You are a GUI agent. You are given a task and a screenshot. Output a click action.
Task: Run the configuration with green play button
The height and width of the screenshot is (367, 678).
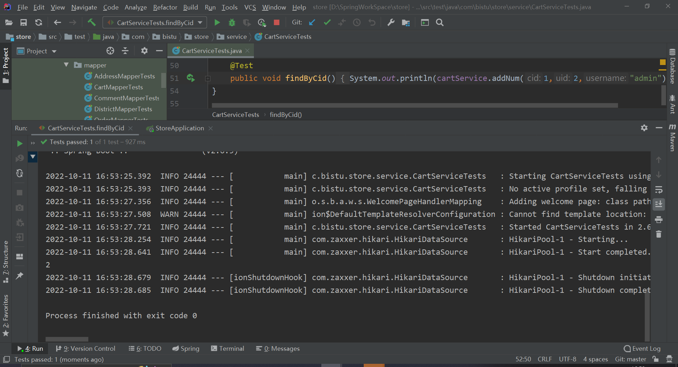217,23
